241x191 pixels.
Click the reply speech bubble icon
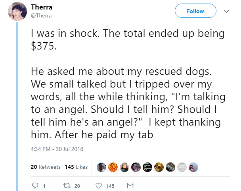(35, 185)
